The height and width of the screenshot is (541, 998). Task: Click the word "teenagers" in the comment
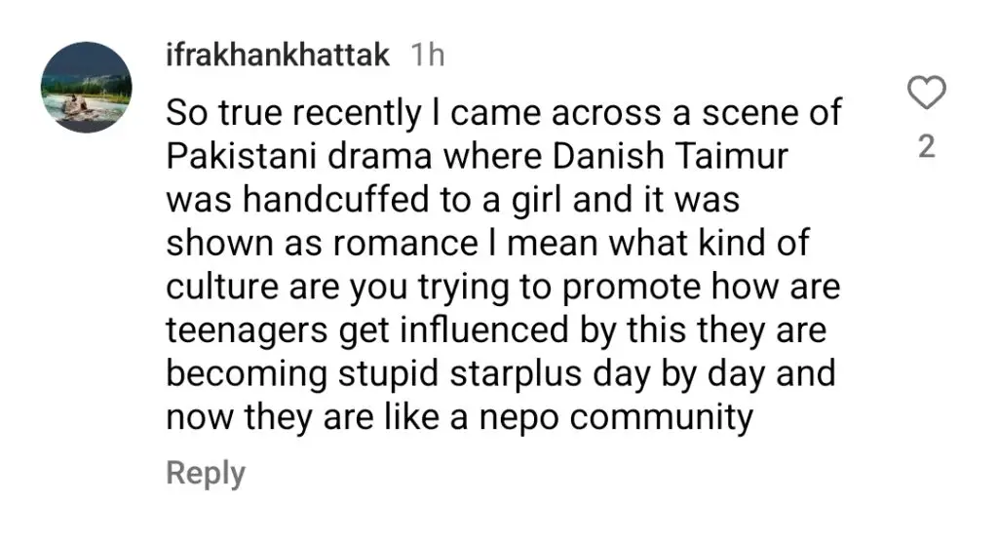[x=247, y=331]
